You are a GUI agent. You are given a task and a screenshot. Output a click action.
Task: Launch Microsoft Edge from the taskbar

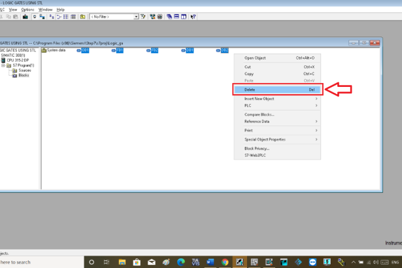[x=181, y=261]
